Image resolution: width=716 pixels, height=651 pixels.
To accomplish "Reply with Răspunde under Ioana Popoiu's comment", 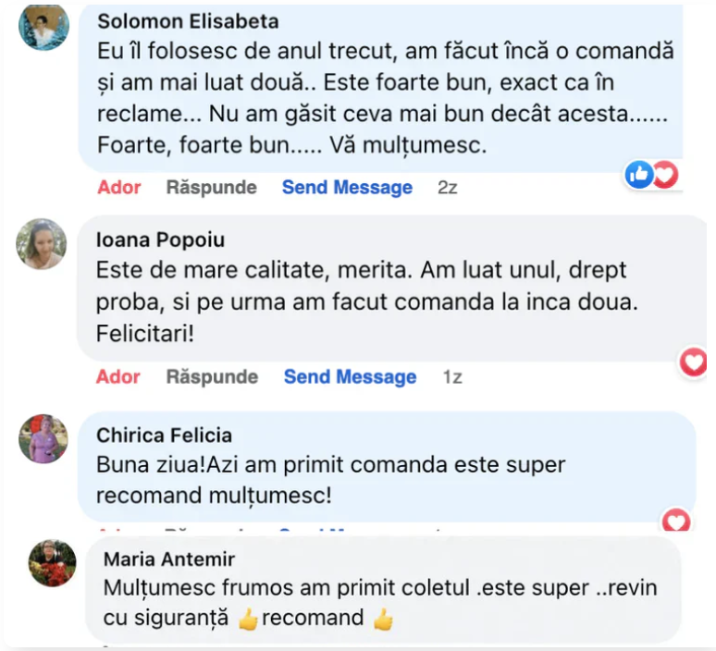I will click(212, 377).
